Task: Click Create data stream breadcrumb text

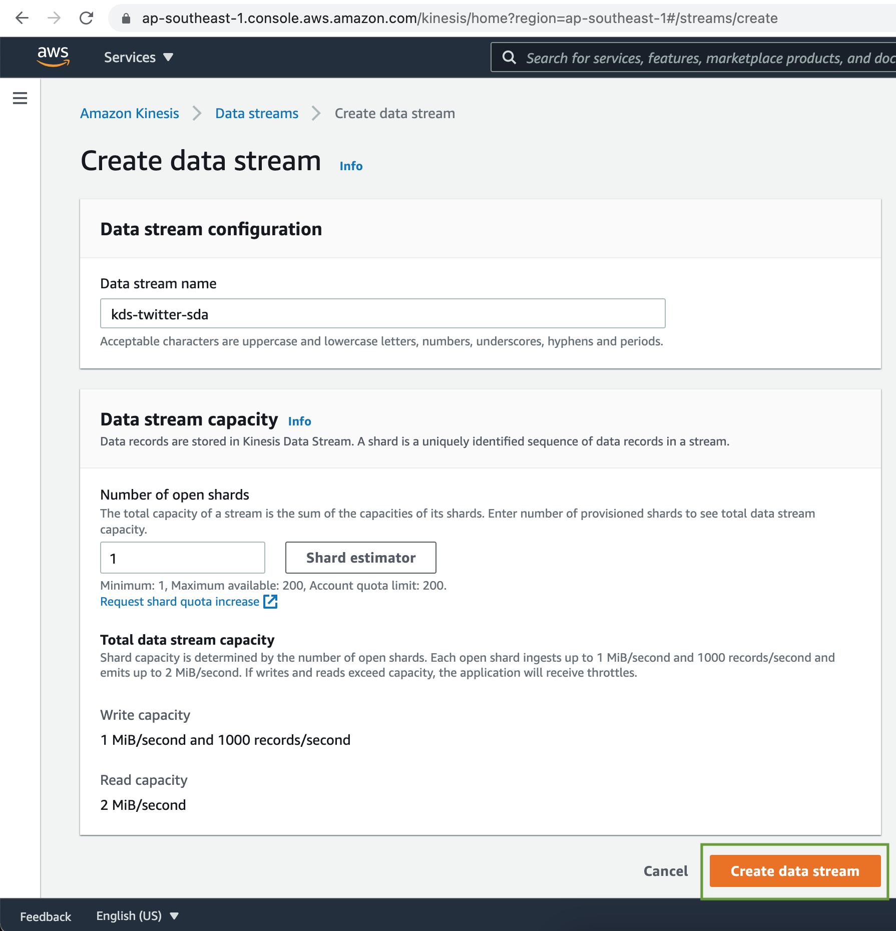Action: [395, 114]
